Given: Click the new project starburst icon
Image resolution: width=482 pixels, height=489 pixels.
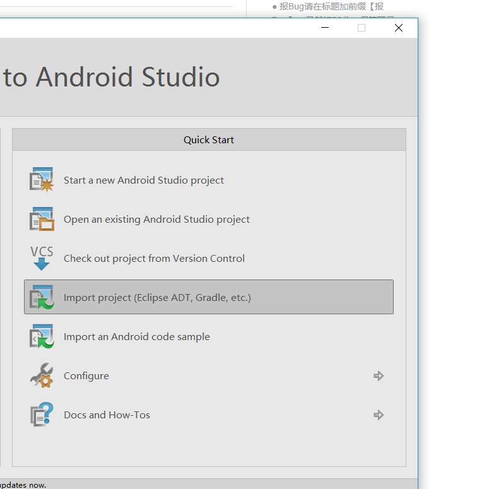Looking at the screenshot, I should tap(42, 180).
